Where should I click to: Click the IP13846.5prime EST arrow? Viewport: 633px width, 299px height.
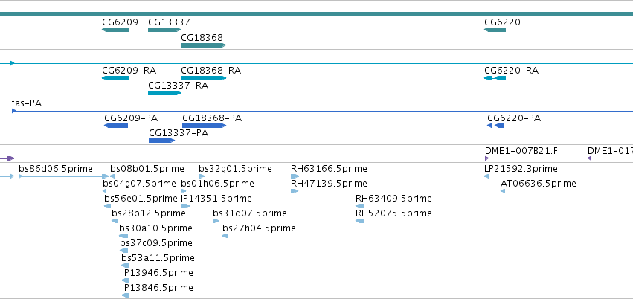pyautogui.click(x=126, y=296)
